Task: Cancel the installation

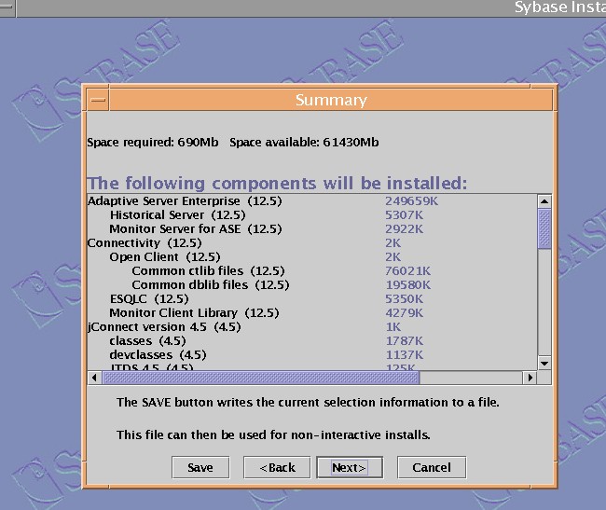Action: (432, 467)
